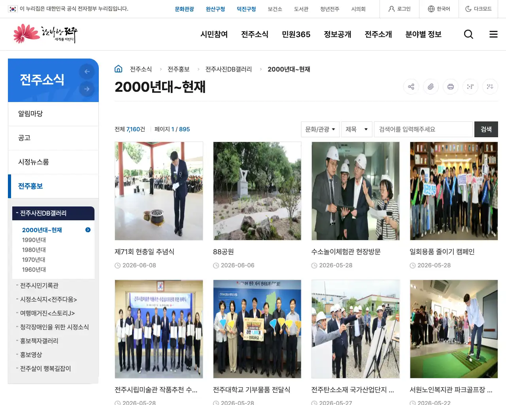Open the hamburger full-menu icon

point(493,34)
